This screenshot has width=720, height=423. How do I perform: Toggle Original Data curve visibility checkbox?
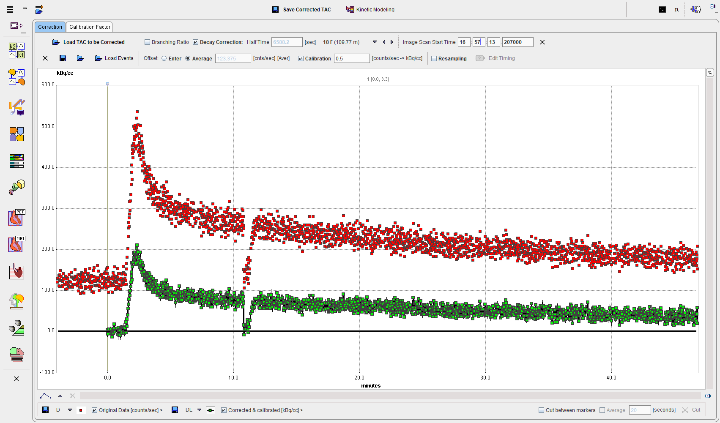point(94,410)
